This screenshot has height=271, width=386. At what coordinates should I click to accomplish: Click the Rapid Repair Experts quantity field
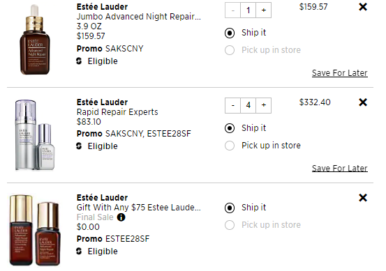(x=248, y=105)
